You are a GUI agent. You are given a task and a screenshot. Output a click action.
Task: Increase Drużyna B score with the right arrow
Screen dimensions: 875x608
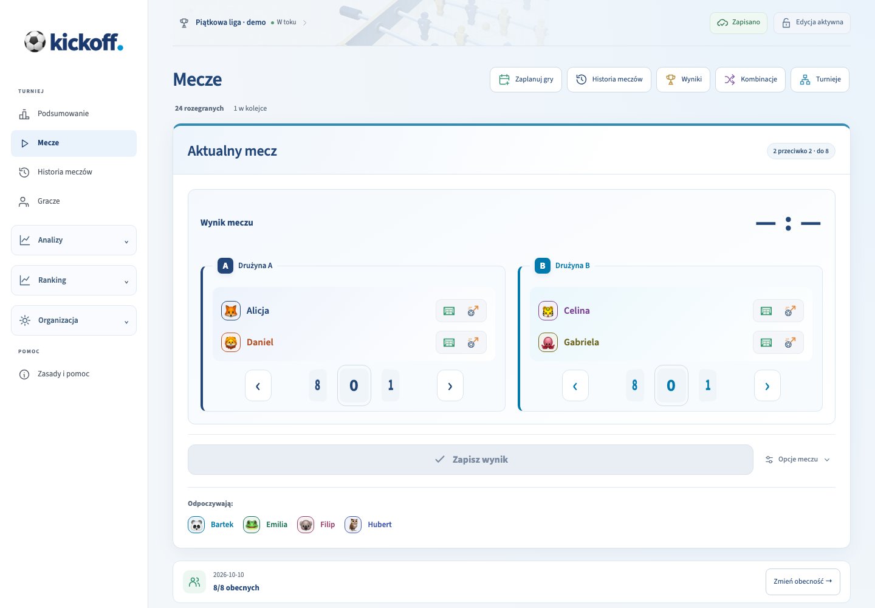pyautogui.click(x=767, y=385)
